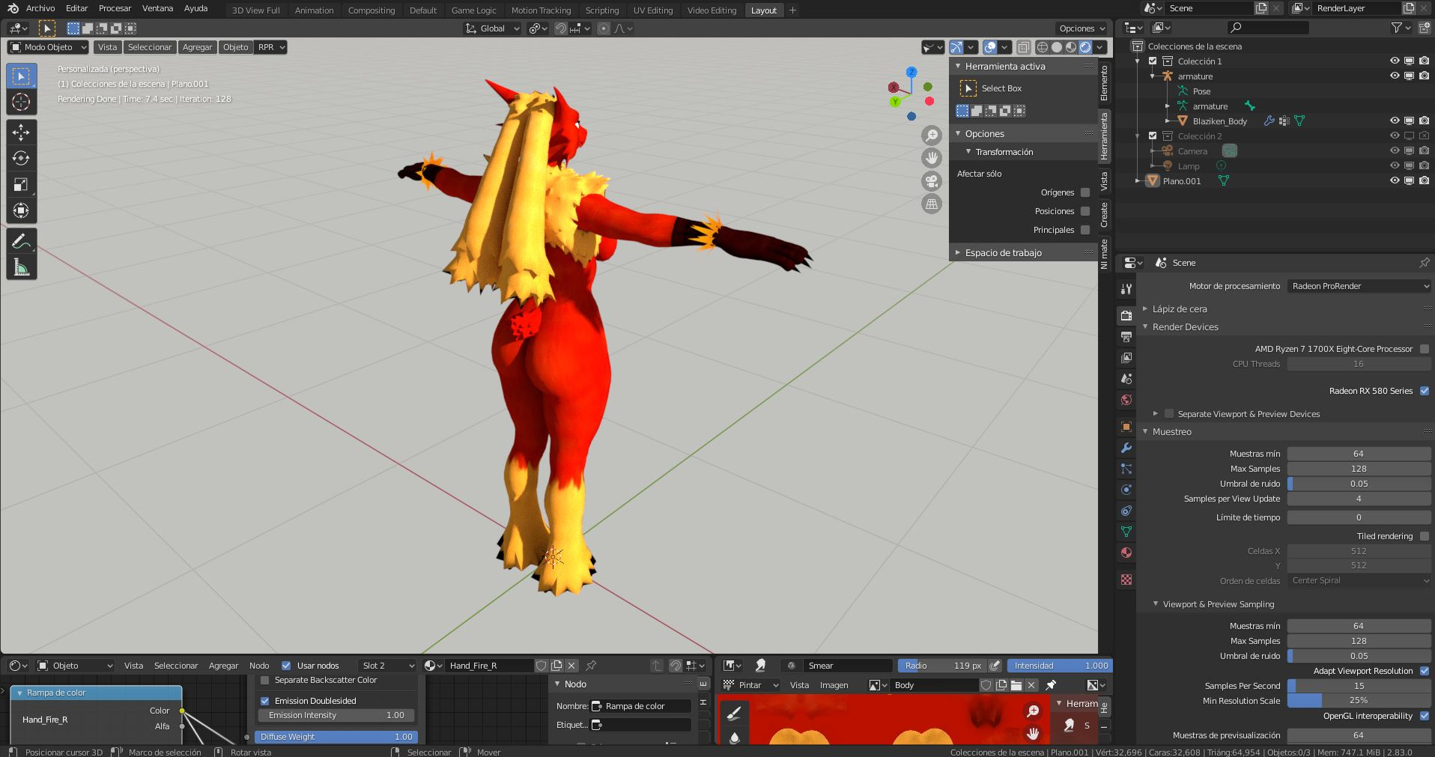Open the Tool settings properties tab
The width and height of the screenshot is (1435, 757).
(1126, 289)
